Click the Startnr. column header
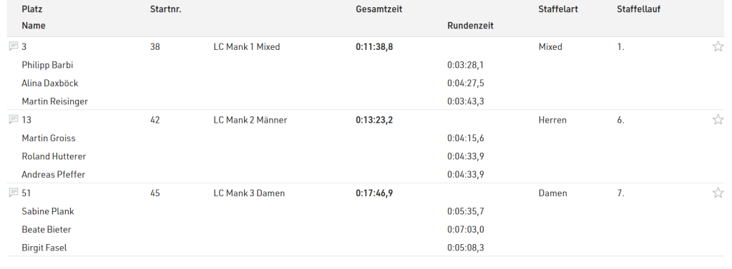This screenshot has width=732, height=269. 165,9
